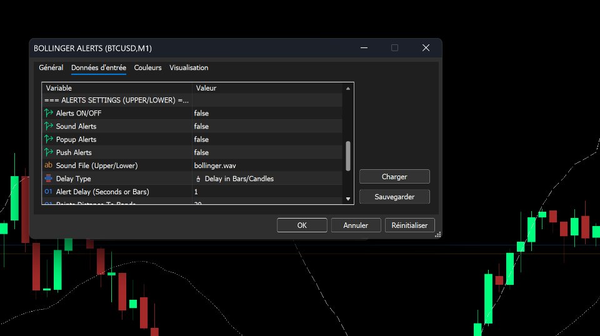
Task: Click Charger to load settings
Action: click(x=394, y=177)
